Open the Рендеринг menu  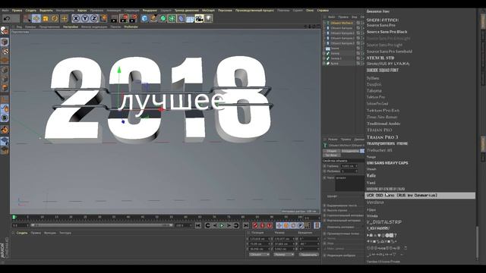point(150,11)
